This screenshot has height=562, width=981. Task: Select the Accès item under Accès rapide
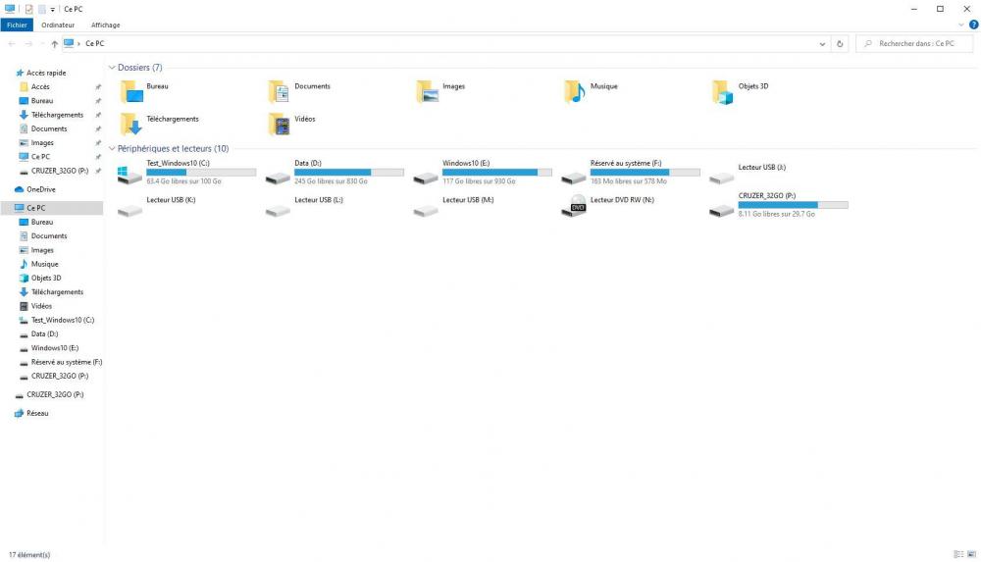click(40, 87)
